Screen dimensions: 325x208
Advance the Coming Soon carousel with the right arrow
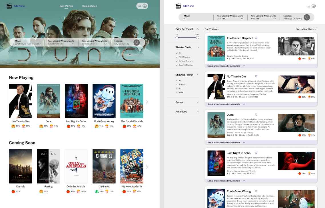(147, 167)
